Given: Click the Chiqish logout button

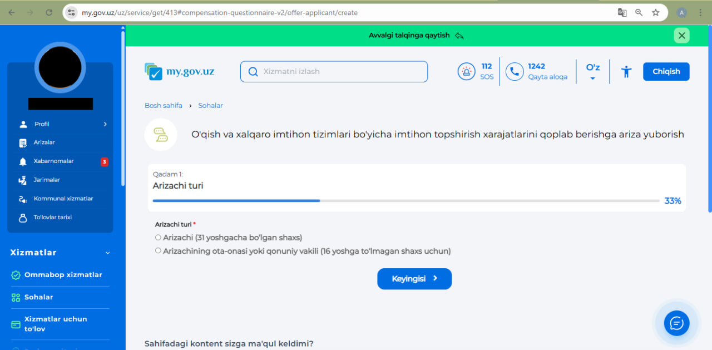Looking at the screenshot, I should (666, 72).
